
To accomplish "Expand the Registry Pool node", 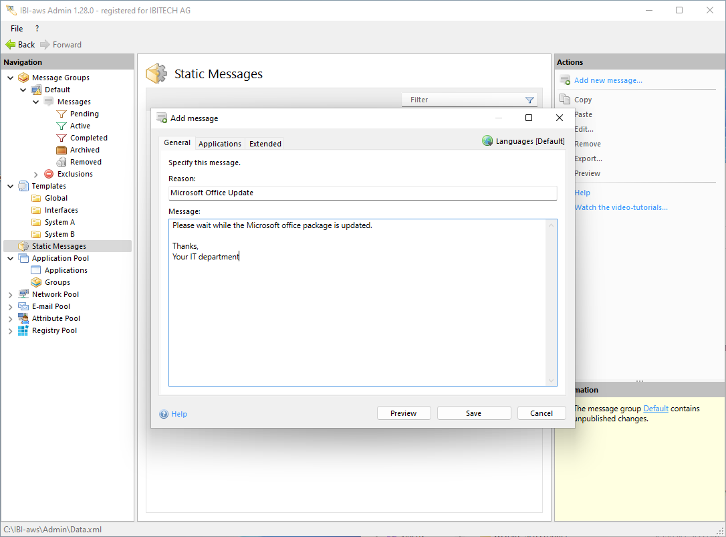I will click(10, 331).
